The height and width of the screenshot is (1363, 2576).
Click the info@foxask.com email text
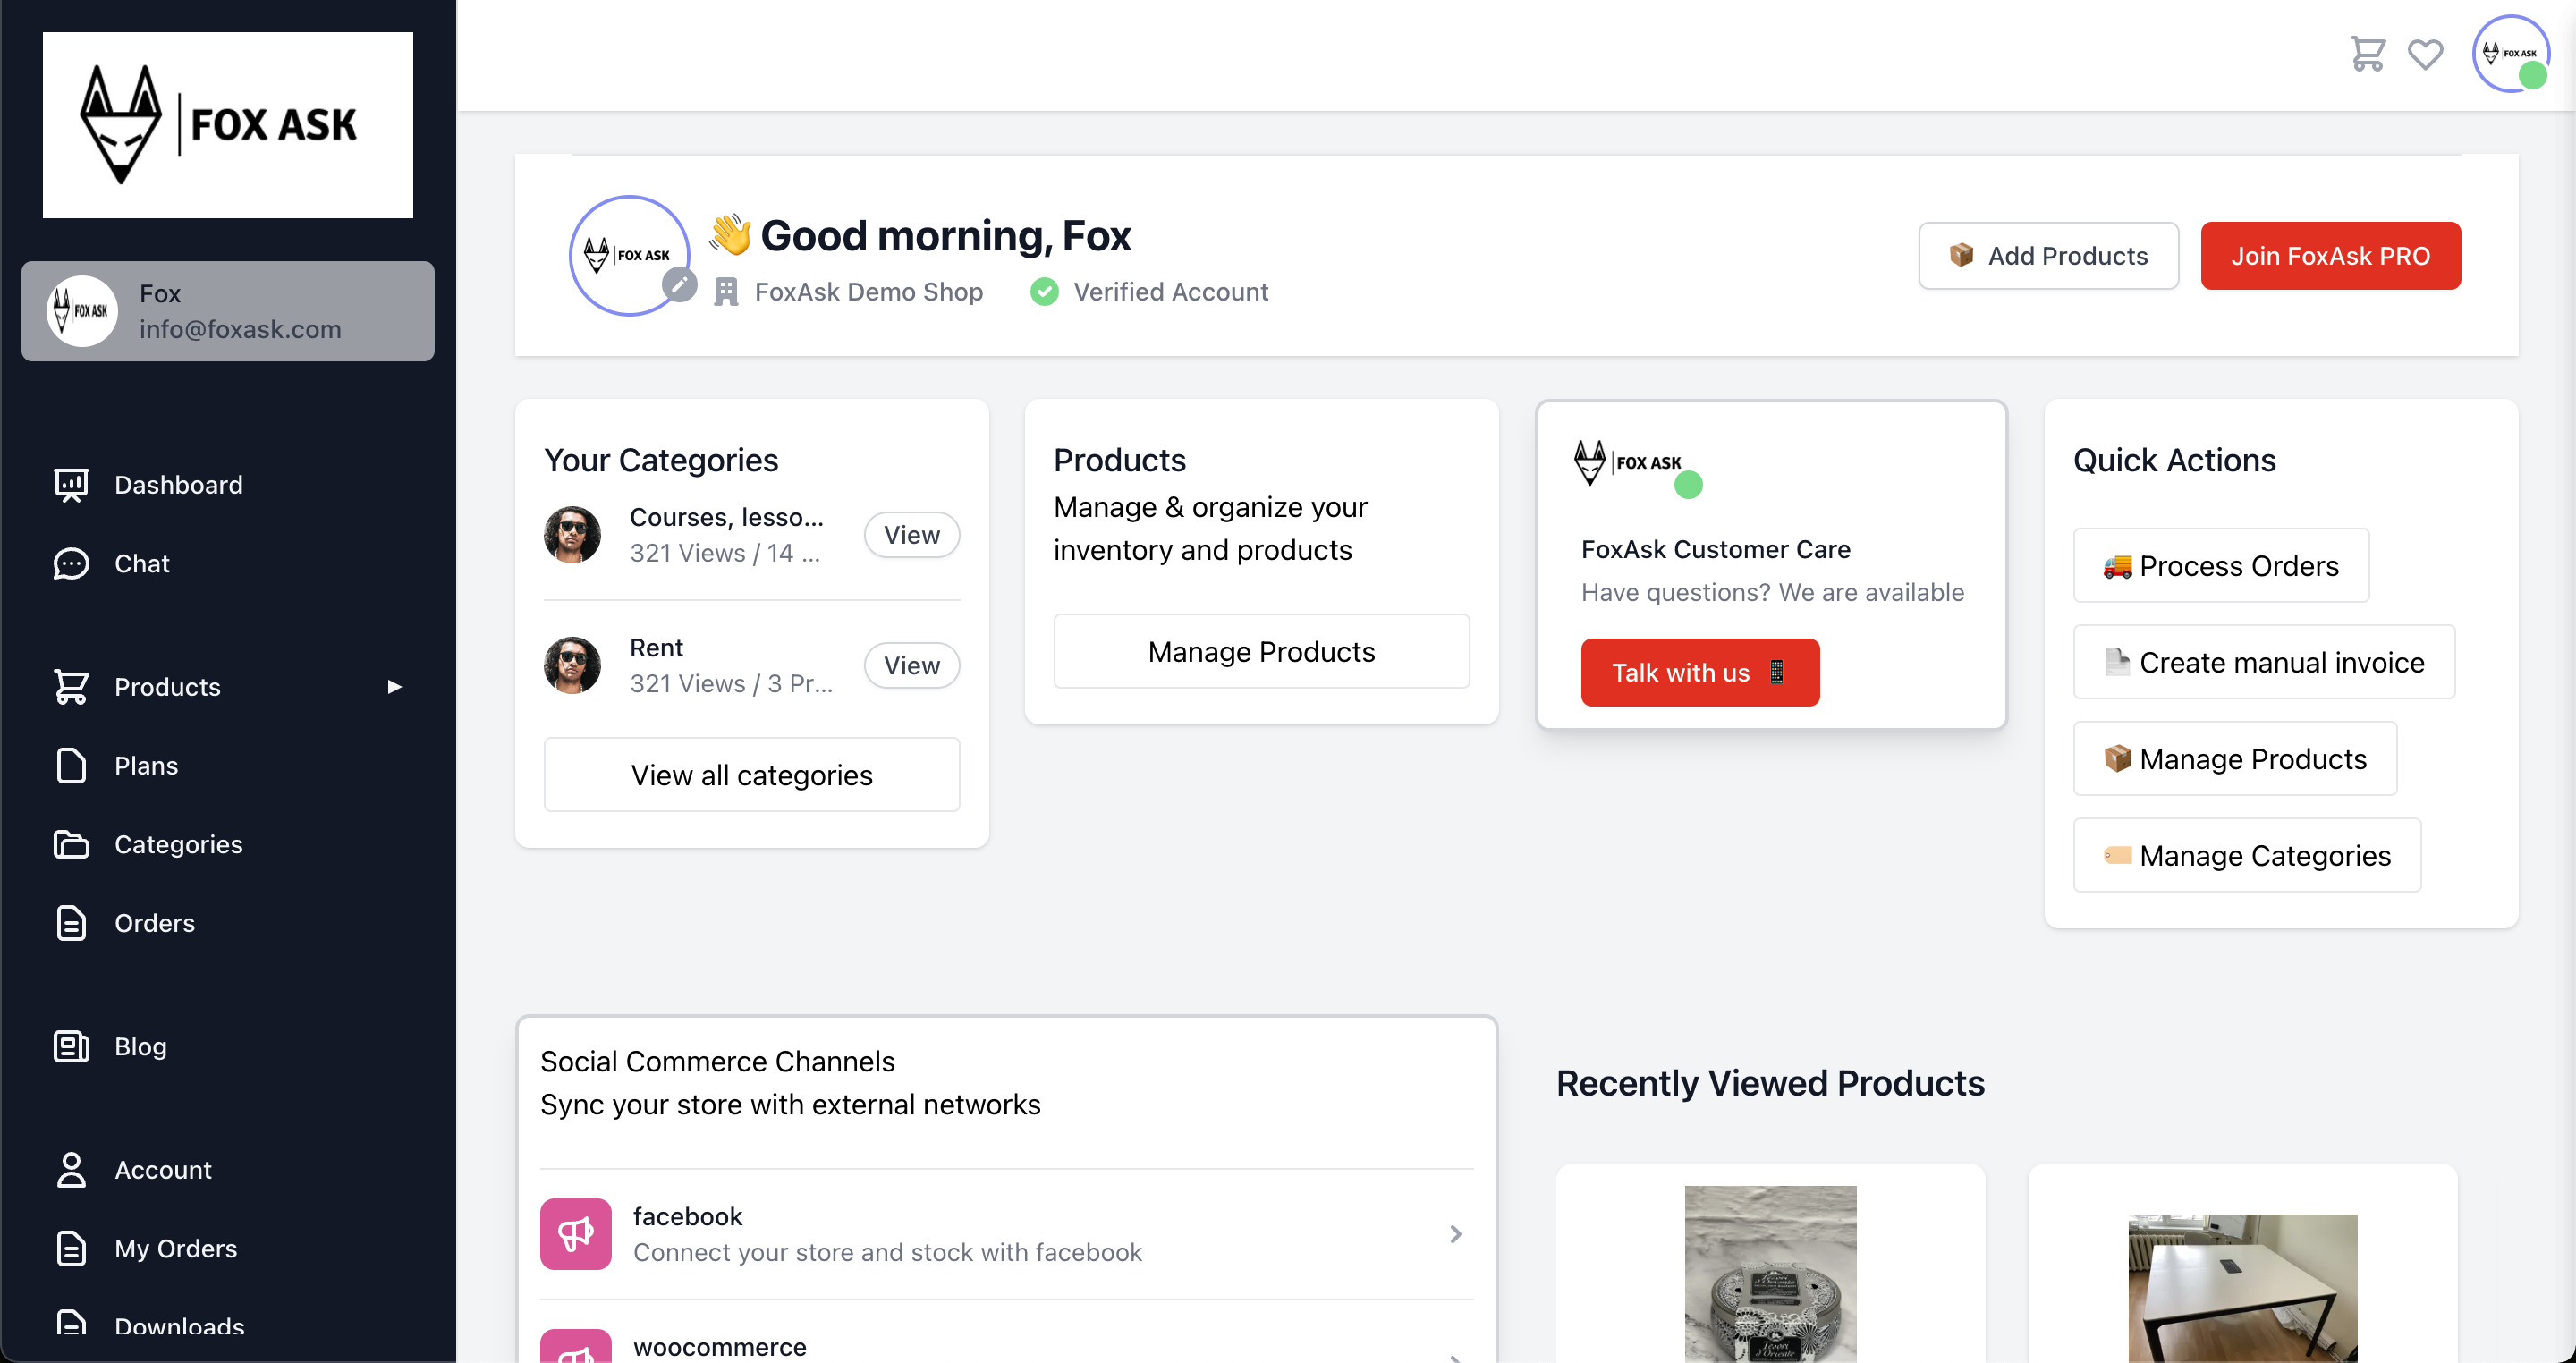pos(240,329)
